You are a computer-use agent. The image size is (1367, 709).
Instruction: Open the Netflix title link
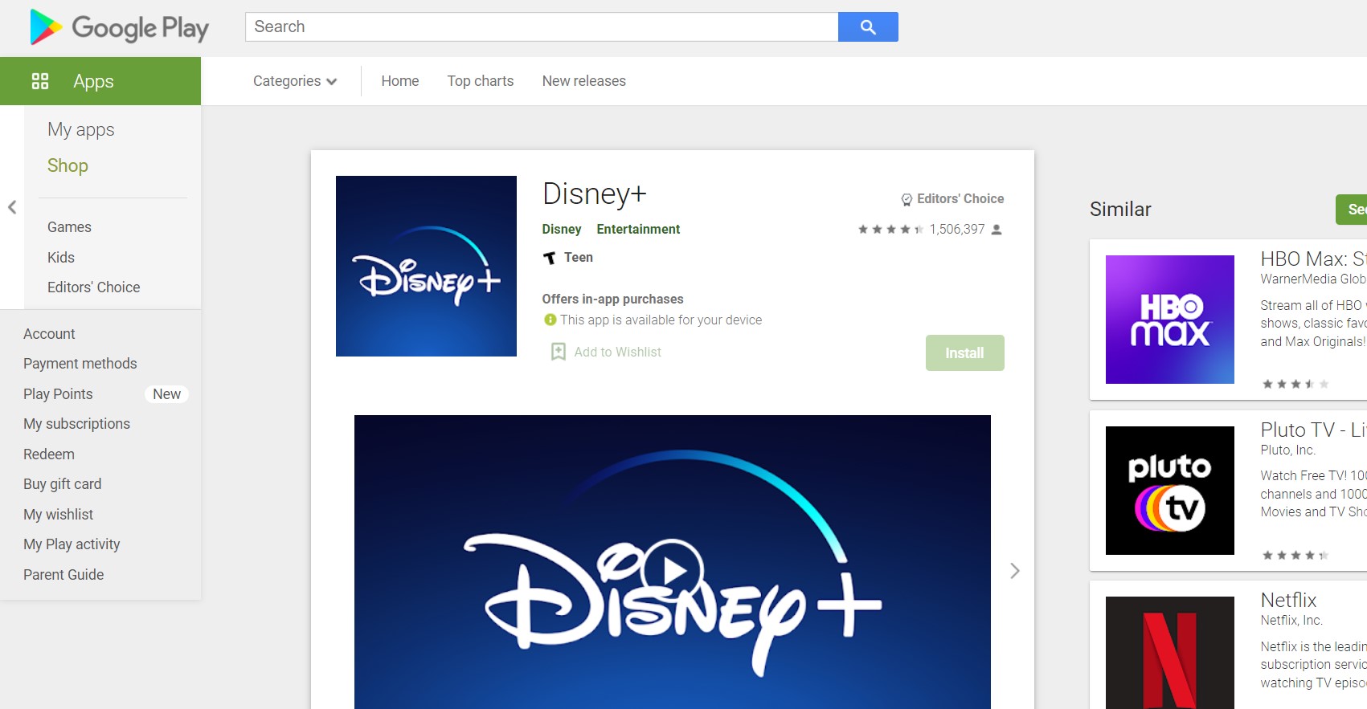1288,600
